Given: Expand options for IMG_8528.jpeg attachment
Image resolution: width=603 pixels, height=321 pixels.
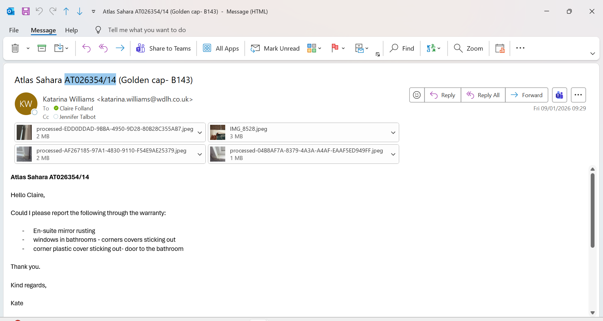Looking at the screenshot, I should 393,132.
